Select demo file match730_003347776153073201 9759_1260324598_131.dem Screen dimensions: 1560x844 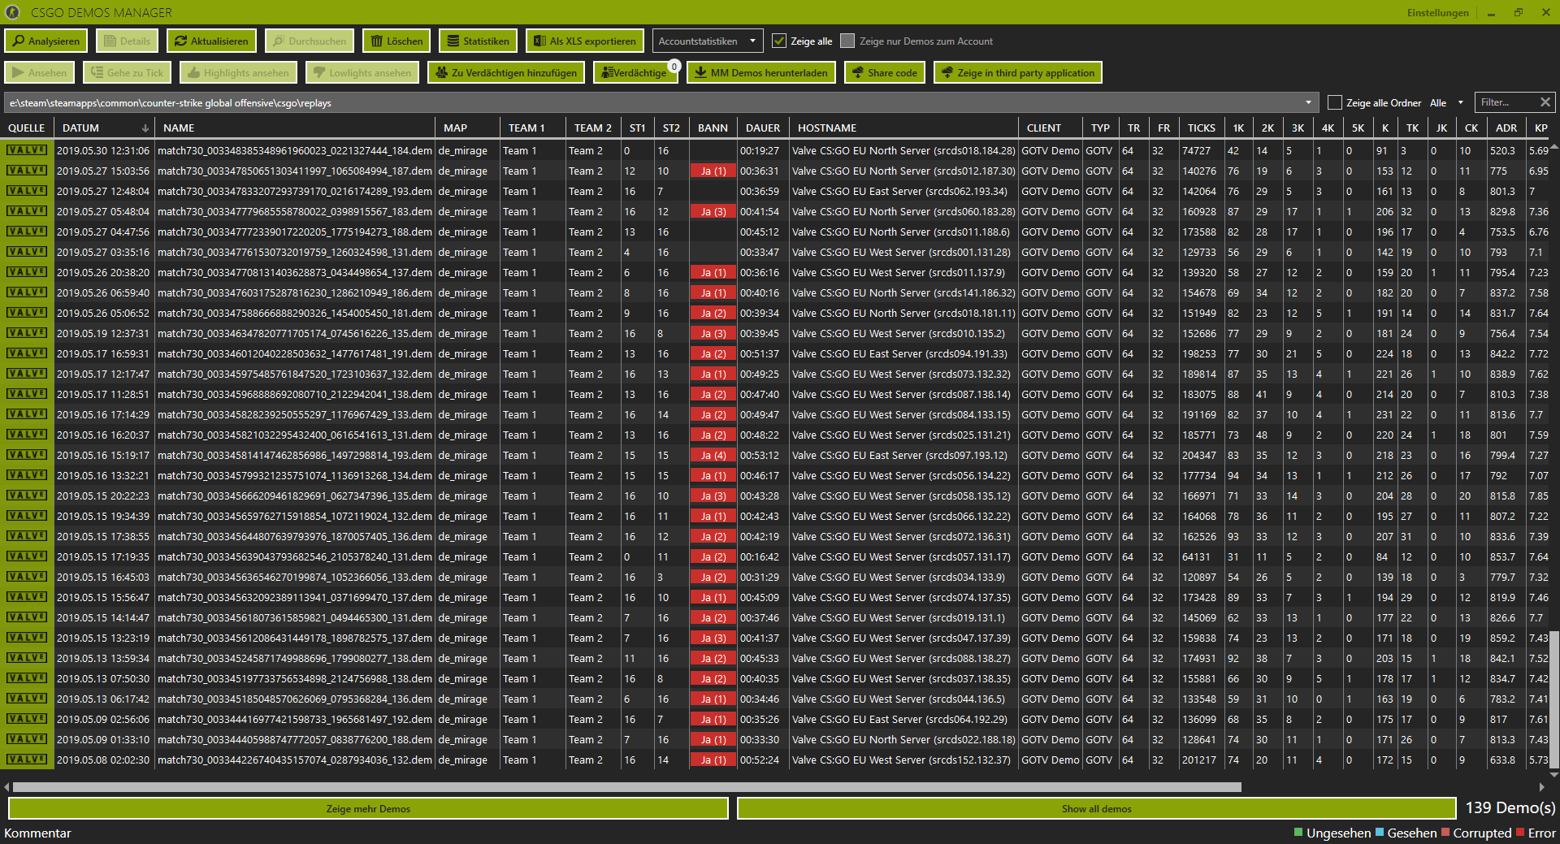295,253
